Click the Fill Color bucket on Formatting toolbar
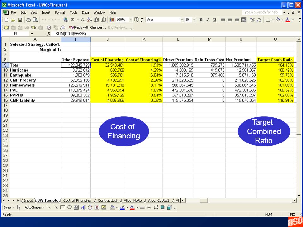Image resolution: width=303 pixels, height=227 pixels. click(x=278, y=20)
